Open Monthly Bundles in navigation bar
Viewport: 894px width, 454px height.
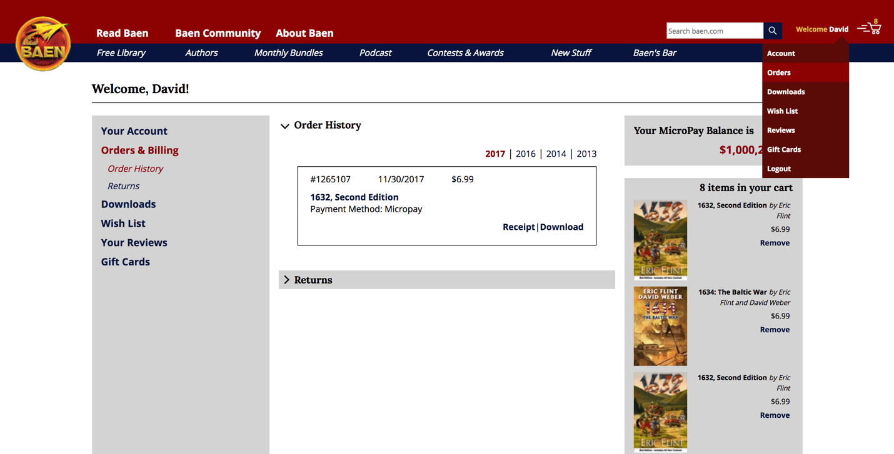[x=288, y=52]
